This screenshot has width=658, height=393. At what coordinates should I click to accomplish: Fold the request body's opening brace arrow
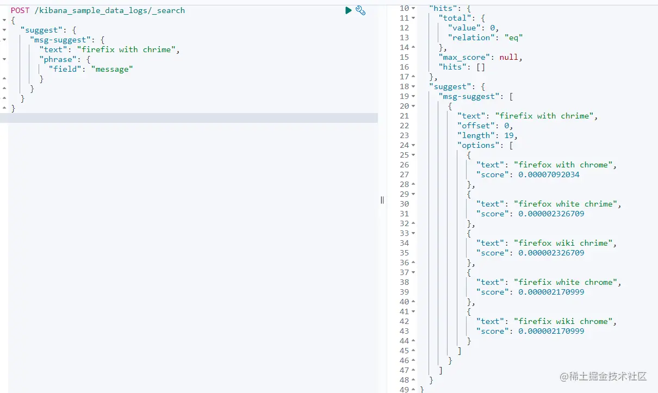[x=4, y=20]
